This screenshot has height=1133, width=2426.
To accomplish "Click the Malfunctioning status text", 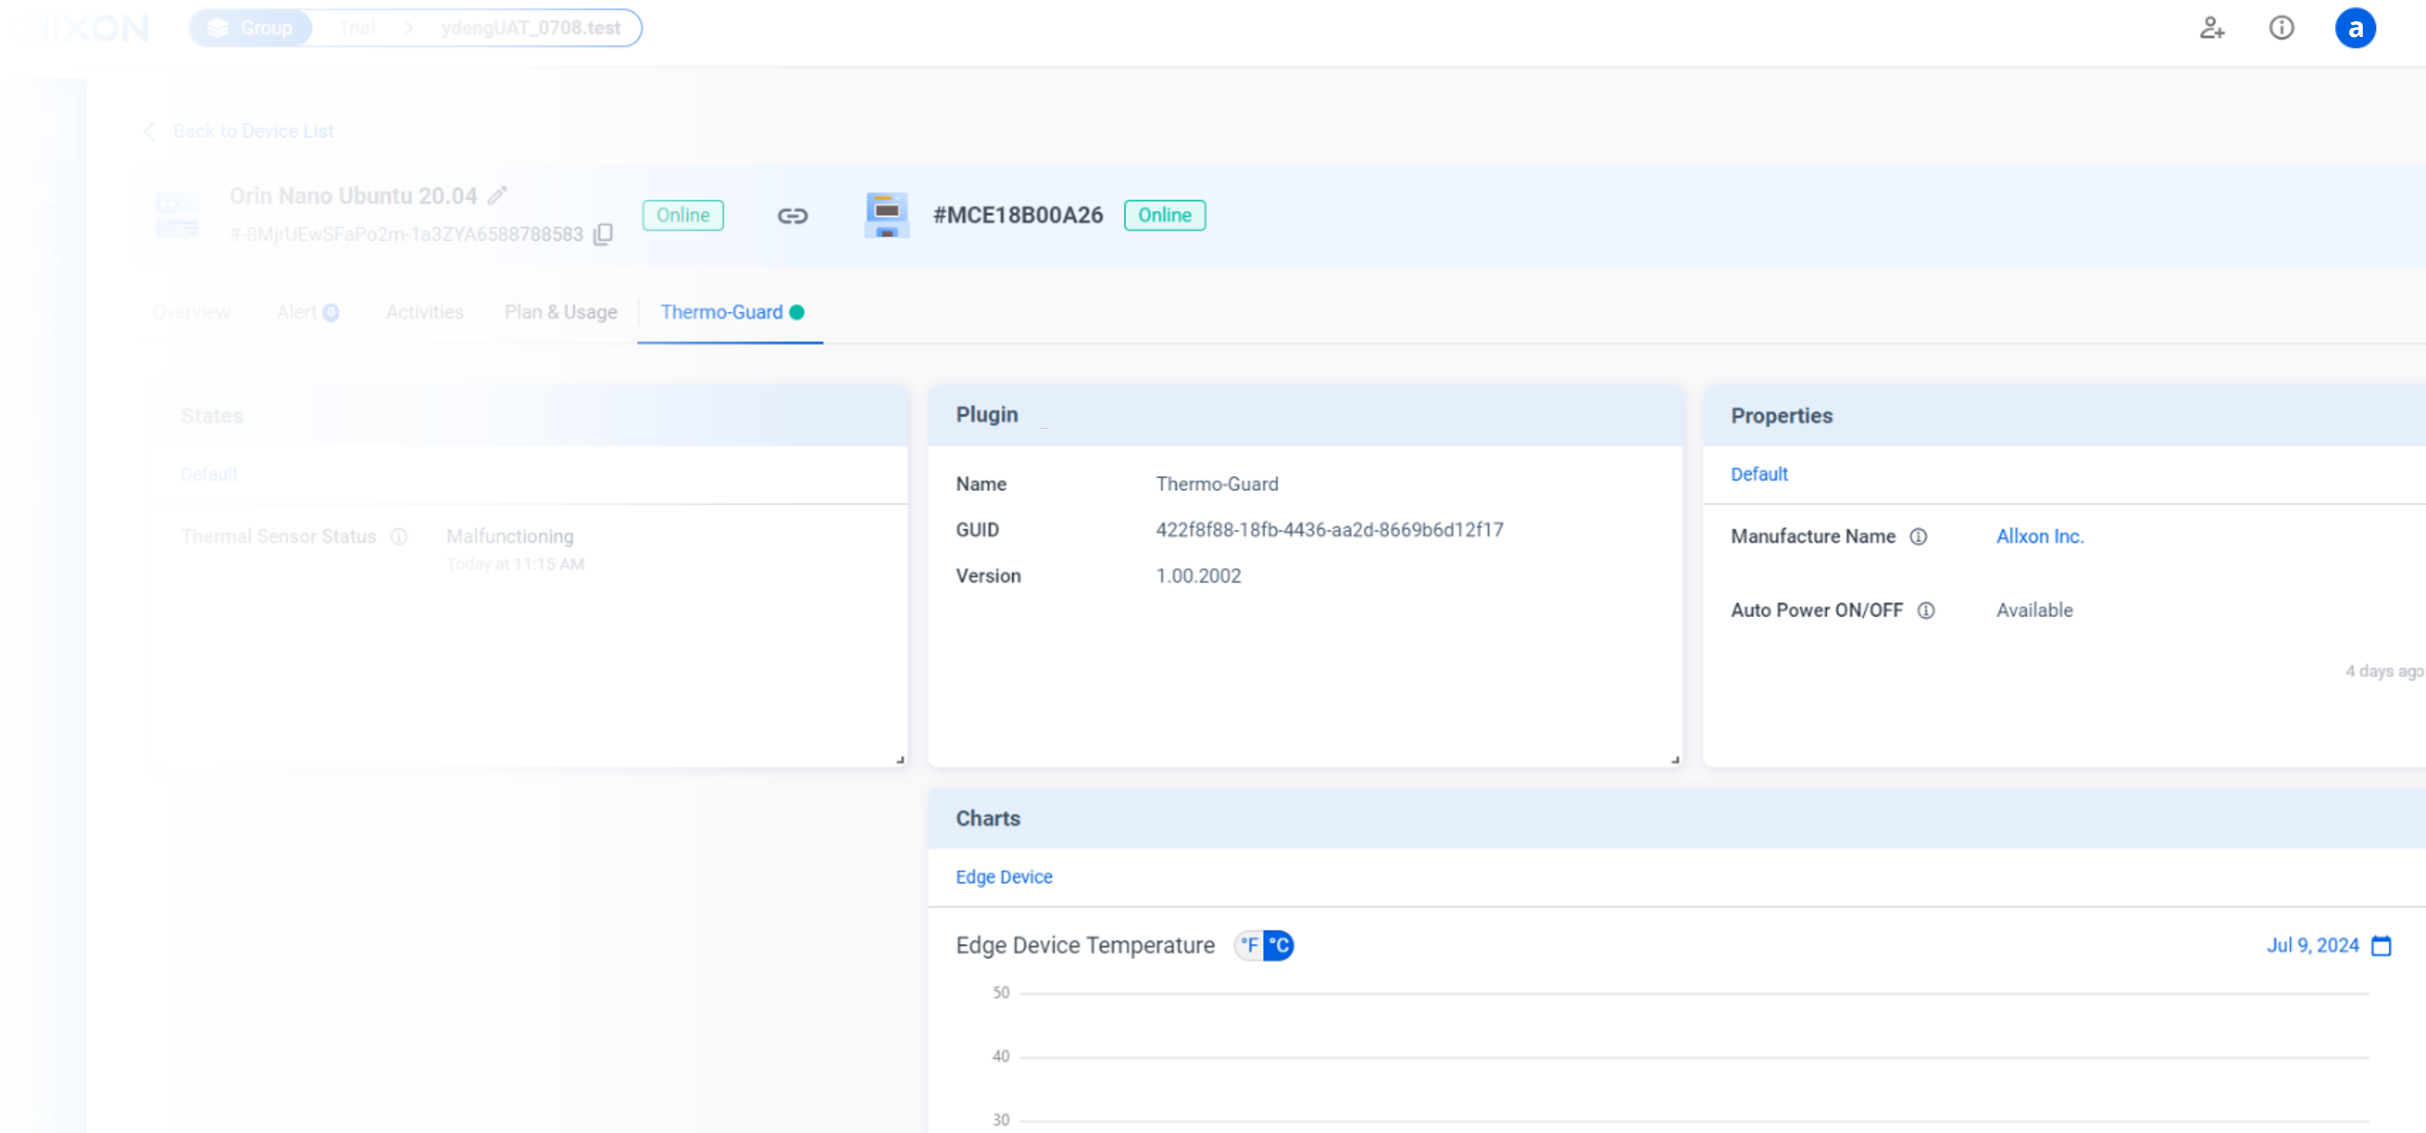I will tap(509, 537).
